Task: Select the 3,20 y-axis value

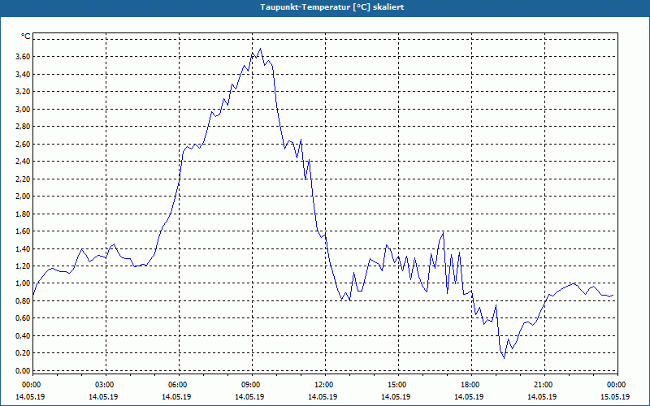Action: tap(24, 92)
